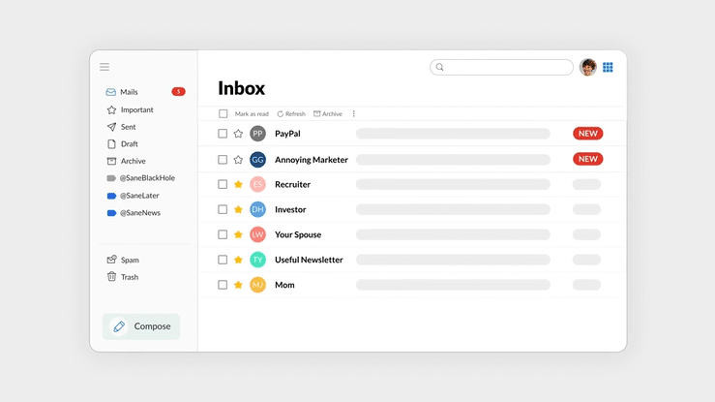Open the Investor email
Image resolution: width=715 pixels, height=402 pixels.
click(290, 209)
